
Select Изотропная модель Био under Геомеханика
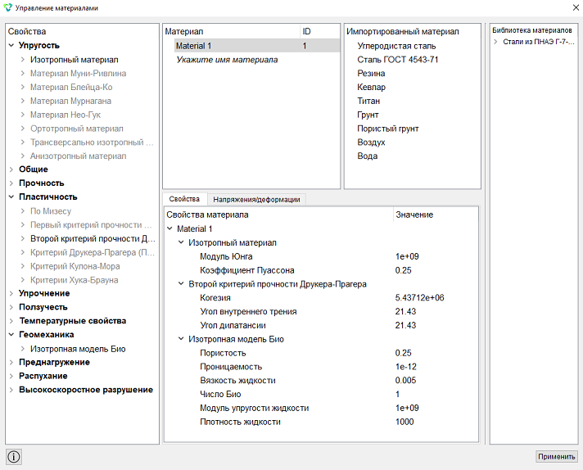tap(78, 349)
